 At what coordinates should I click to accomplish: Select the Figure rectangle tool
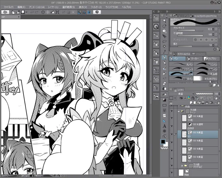(164, 105)
